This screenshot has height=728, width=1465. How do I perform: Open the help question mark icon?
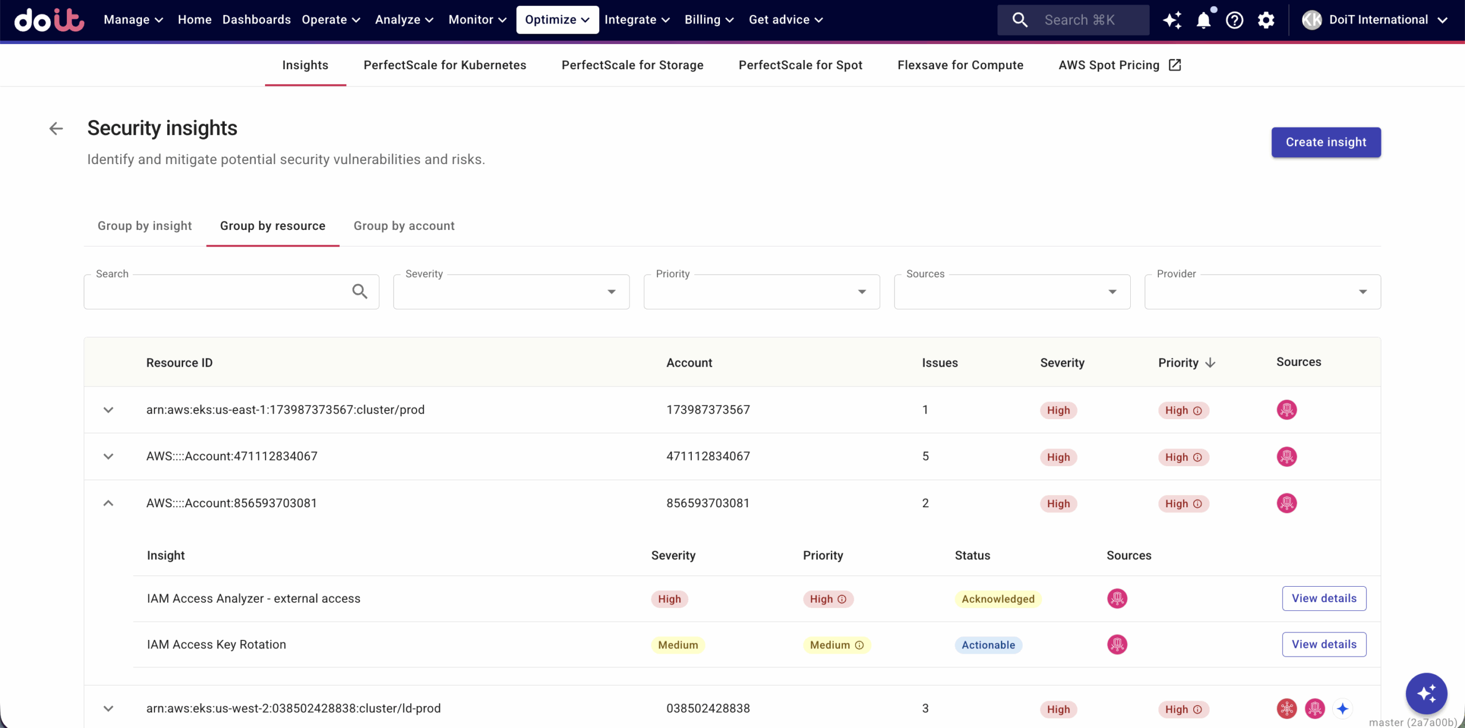[x=1234, y=20]
